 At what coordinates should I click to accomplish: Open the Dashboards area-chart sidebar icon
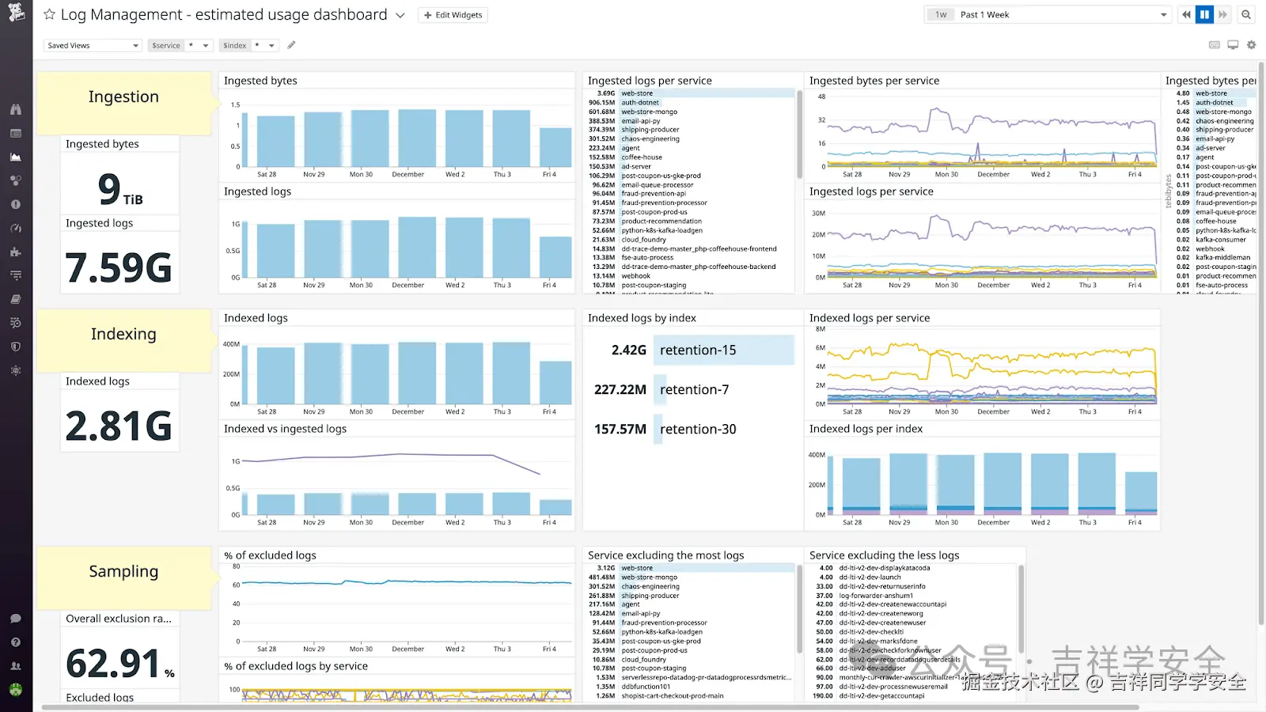pyautogui.click(x=16, y=157)
